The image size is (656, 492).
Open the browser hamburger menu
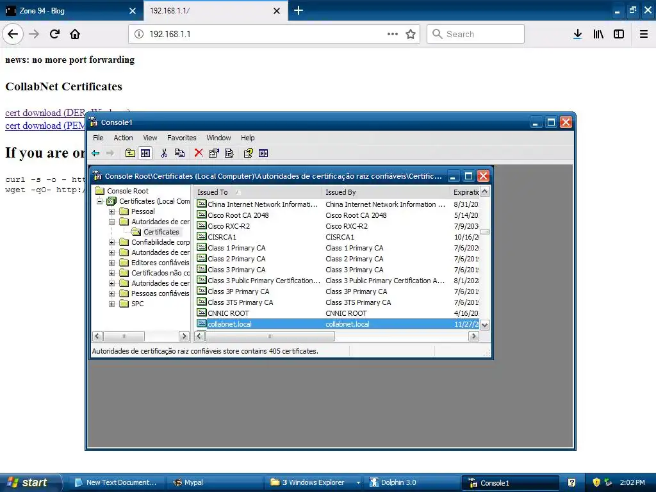click(643, 34)
